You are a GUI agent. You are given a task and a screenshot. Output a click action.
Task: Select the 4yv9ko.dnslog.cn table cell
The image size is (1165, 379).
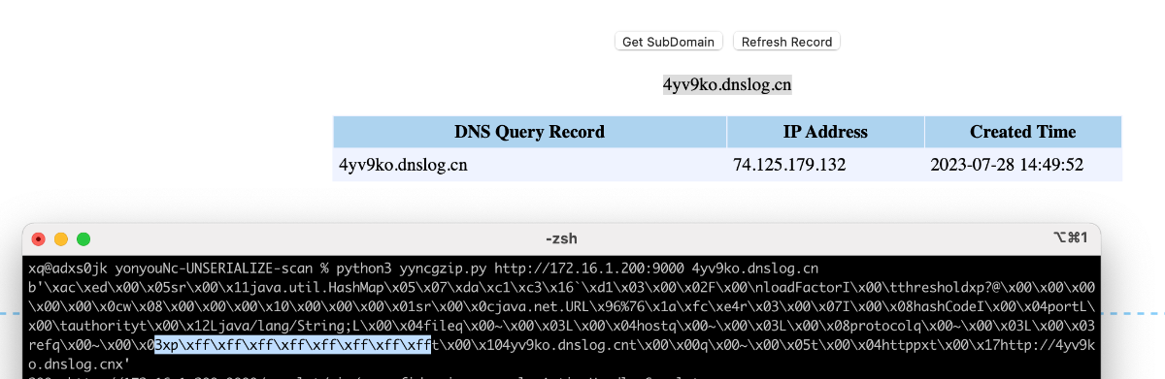point(529,165)
